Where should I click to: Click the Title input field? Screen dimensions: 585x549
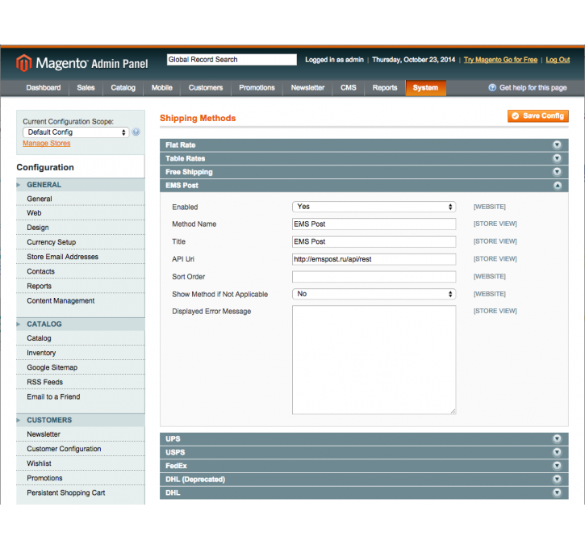(374, 241)
